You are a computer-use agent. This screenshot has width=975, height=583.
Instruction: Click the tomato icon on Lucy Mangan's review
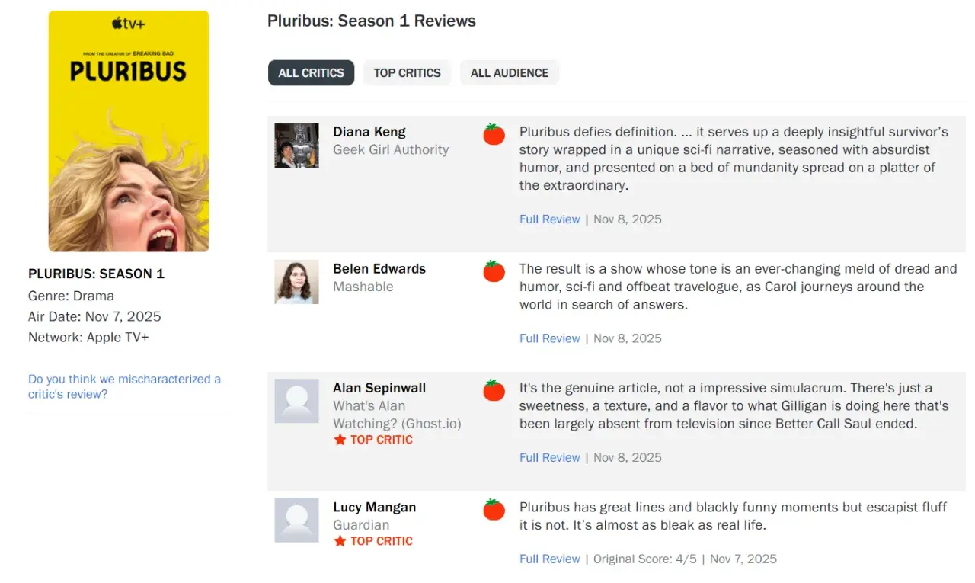pos(494,510)
